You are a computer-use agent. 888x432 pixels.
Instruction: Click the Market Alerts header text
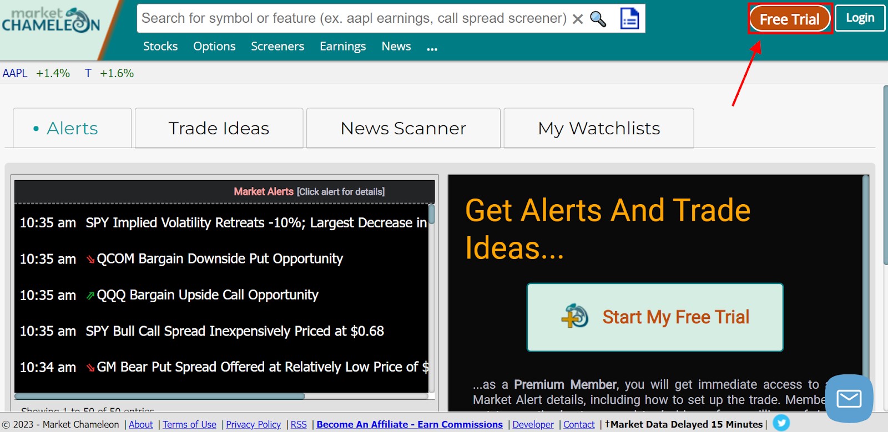(x=264, y=191)
